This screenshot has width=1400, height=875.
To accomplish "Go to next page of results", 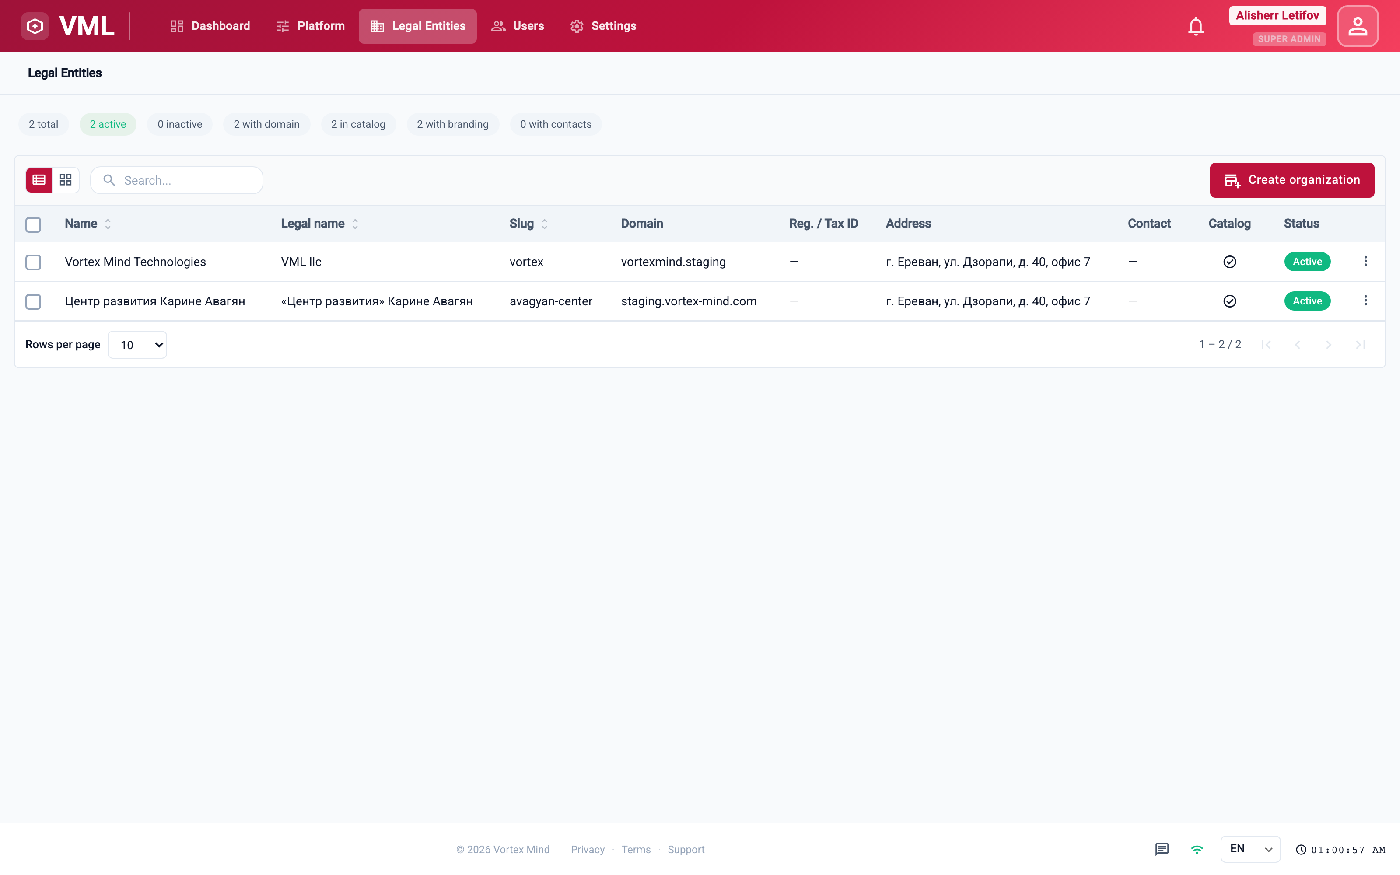I will click(x=1328, y=345).
